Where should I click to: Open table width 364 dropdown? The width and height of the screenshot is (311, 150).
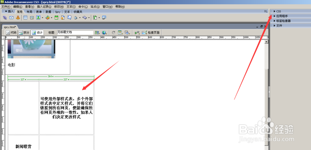point(51,76)
